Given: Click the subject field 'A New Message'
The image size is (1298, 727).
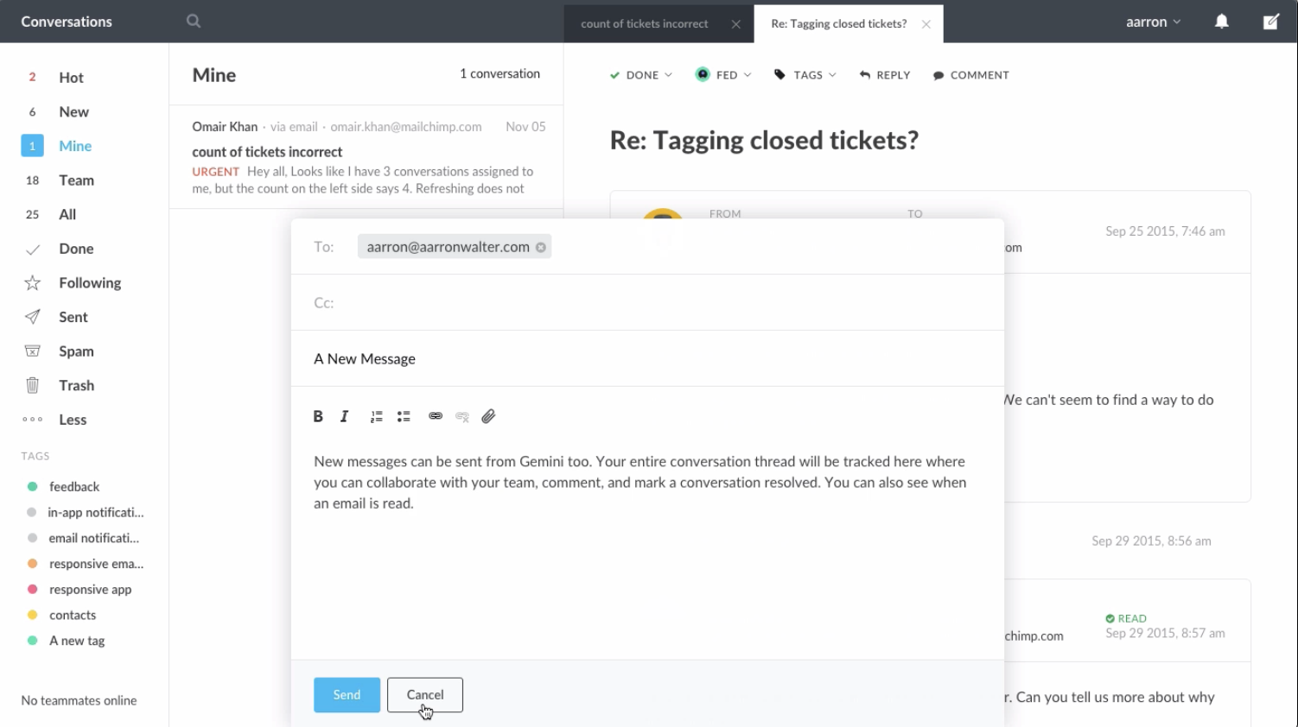Looking at the screenshot, I should [x=647, y=359].
